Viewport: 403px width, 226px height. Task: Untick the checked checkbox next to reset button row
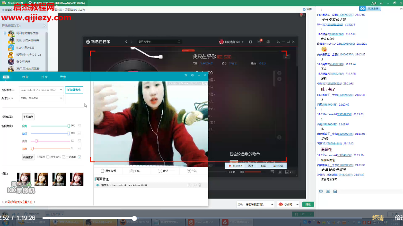point(79,157)
